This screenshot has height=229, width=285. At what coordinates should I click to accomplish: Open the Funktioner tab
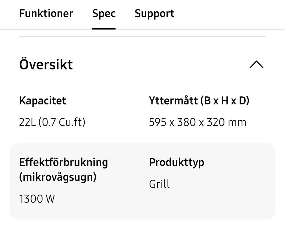click(46, 14)
